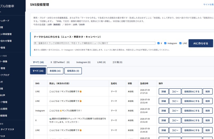This screenshot has width=214, height=139.
Task: Click the timestamp 2026-07-09 17:27:19
Action: coord(145,91)
